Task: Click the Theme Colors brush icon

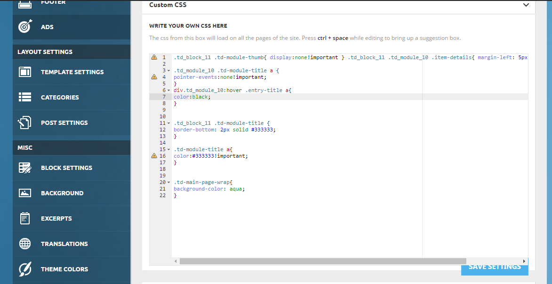Action: 25,269
